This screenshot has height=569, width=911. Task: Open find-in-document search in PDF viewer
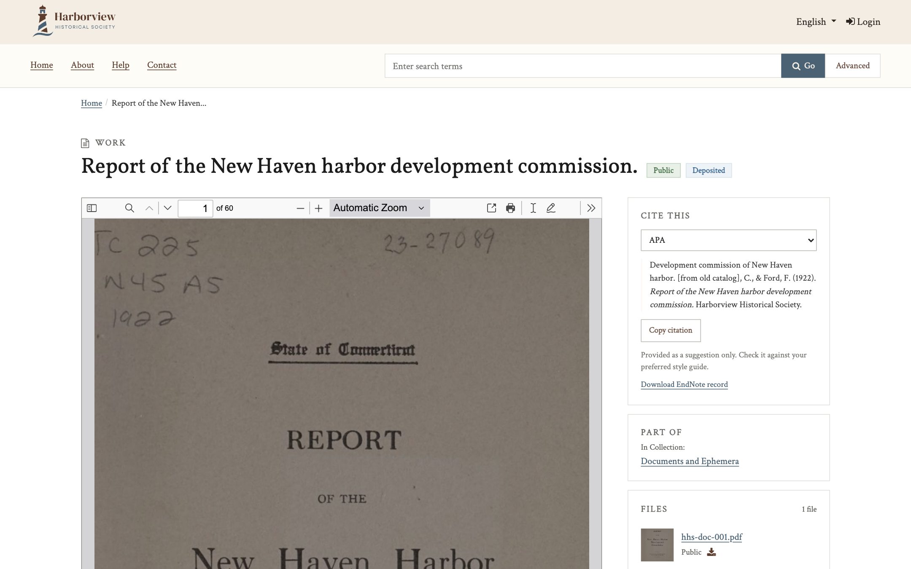[129, 208]
